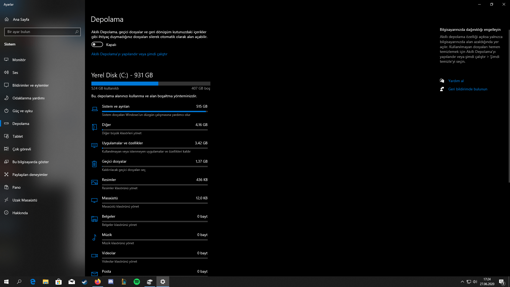Screen dimensions: 510x287
Task: Open Geri bildirimde bulunun link
Action: [467, 89]
